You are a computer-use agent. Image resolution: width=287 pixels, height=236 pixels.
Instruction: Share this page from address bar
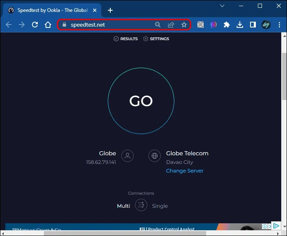(171, 25)
